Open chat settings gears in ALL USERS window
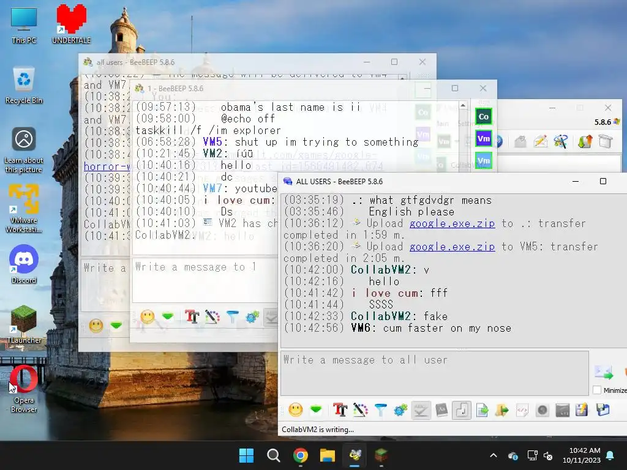The height and width of the screenshot is (470, 627). [400, 409]
